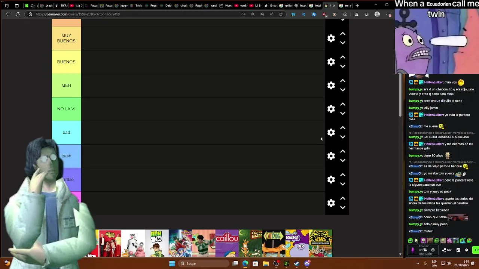479x269 pixels.
Task: Switch to the Ralph browser tab
Action: (196, 6)
